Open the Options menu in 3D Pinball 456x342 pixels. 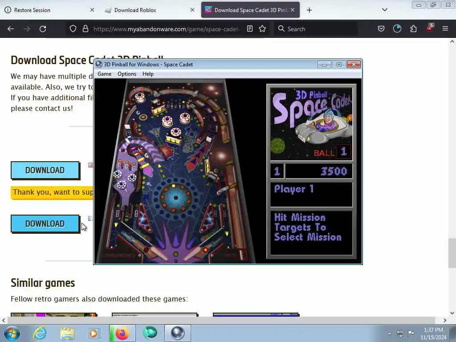point(127,74)
